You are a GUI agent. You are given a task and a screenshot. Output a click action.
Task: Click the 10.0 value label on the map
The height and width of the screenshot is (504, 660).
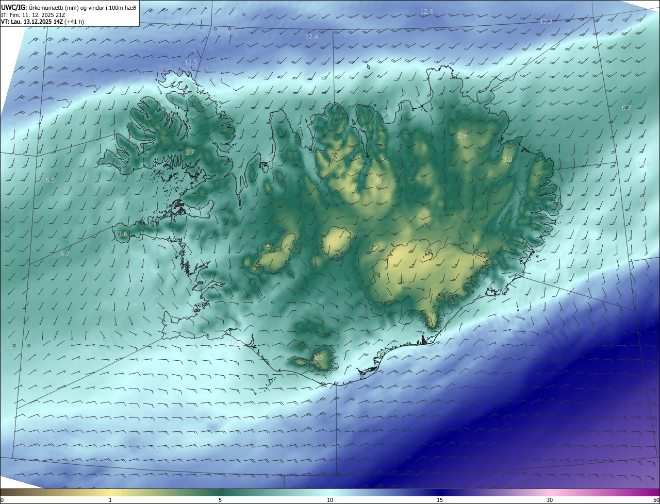pyautogui.click(x=644, y=164)
